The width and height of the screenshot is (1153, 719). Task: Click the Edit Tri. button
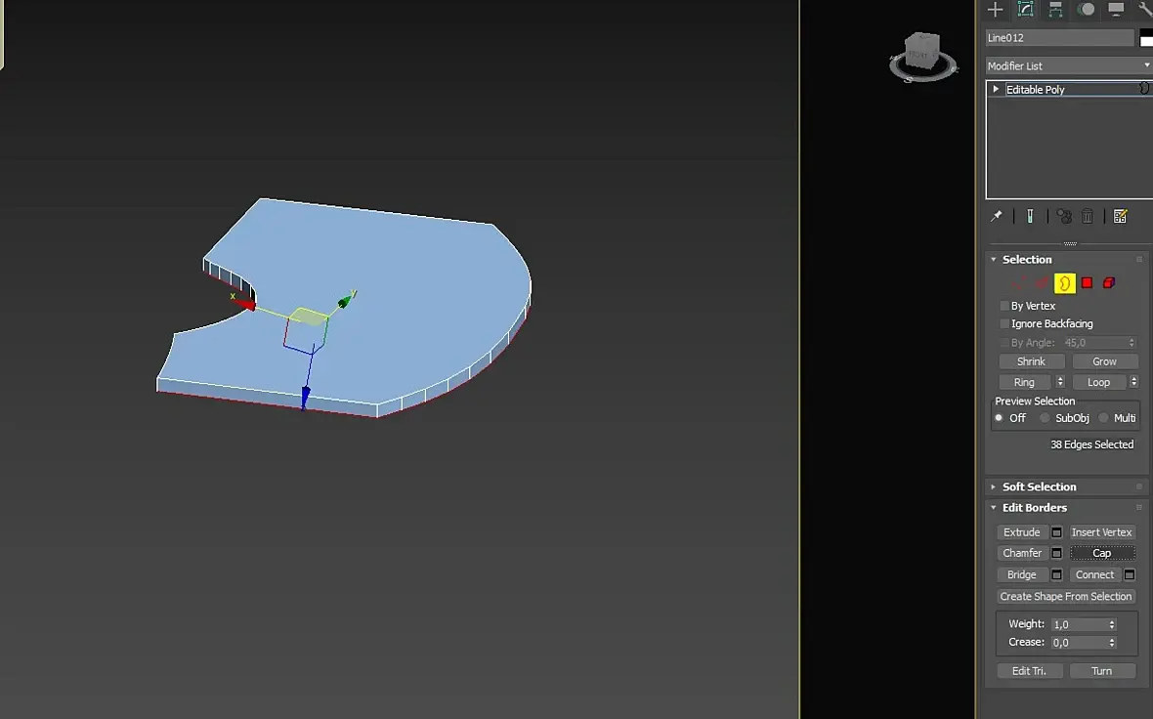[x=1029, y=671]
